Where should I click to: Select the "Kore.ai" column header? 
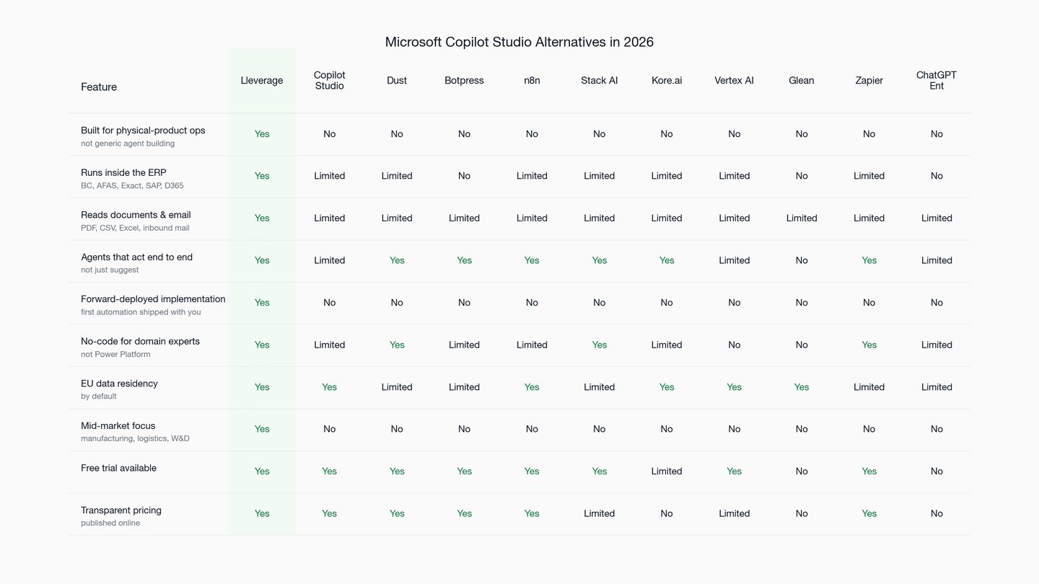pos(667,81)
